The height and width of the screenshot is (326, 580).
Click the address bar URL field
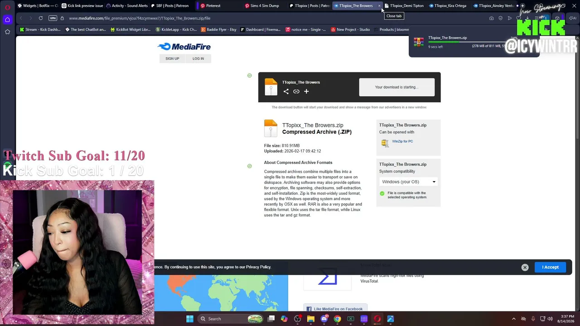(x=272, y=18)
